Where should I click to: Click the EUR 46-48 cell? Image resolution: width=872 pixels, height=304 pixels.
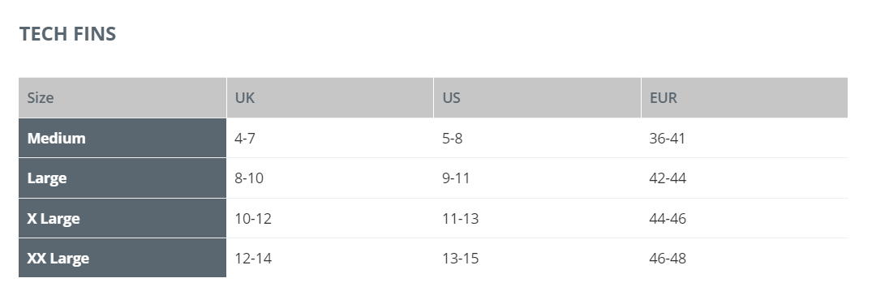click(745, 258)
